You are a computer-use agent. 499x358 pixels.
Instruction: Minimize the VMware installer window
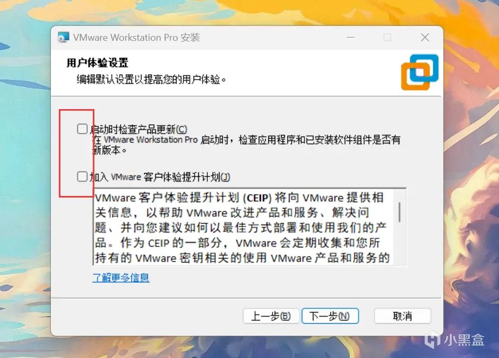pyautogui.click(x=351, y=38)
